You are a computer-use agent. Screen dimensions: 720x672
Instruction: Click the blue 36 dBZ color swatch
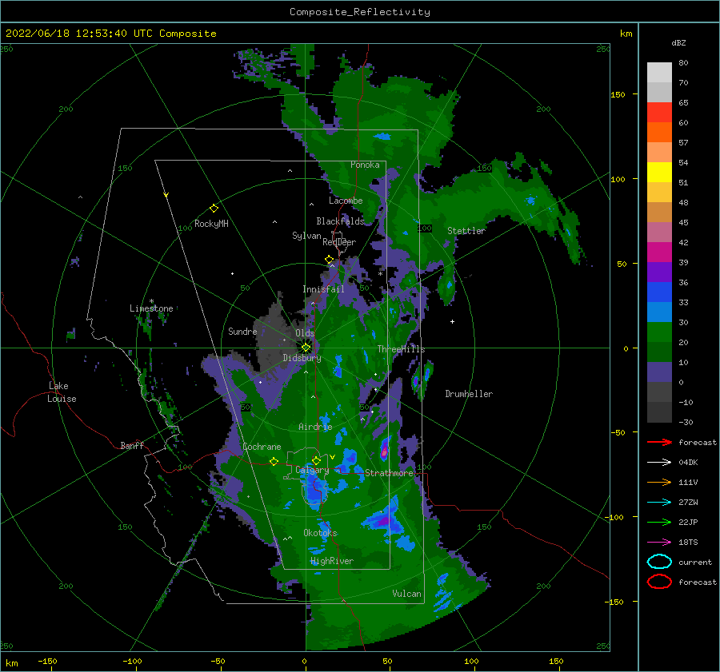(659, 292)
